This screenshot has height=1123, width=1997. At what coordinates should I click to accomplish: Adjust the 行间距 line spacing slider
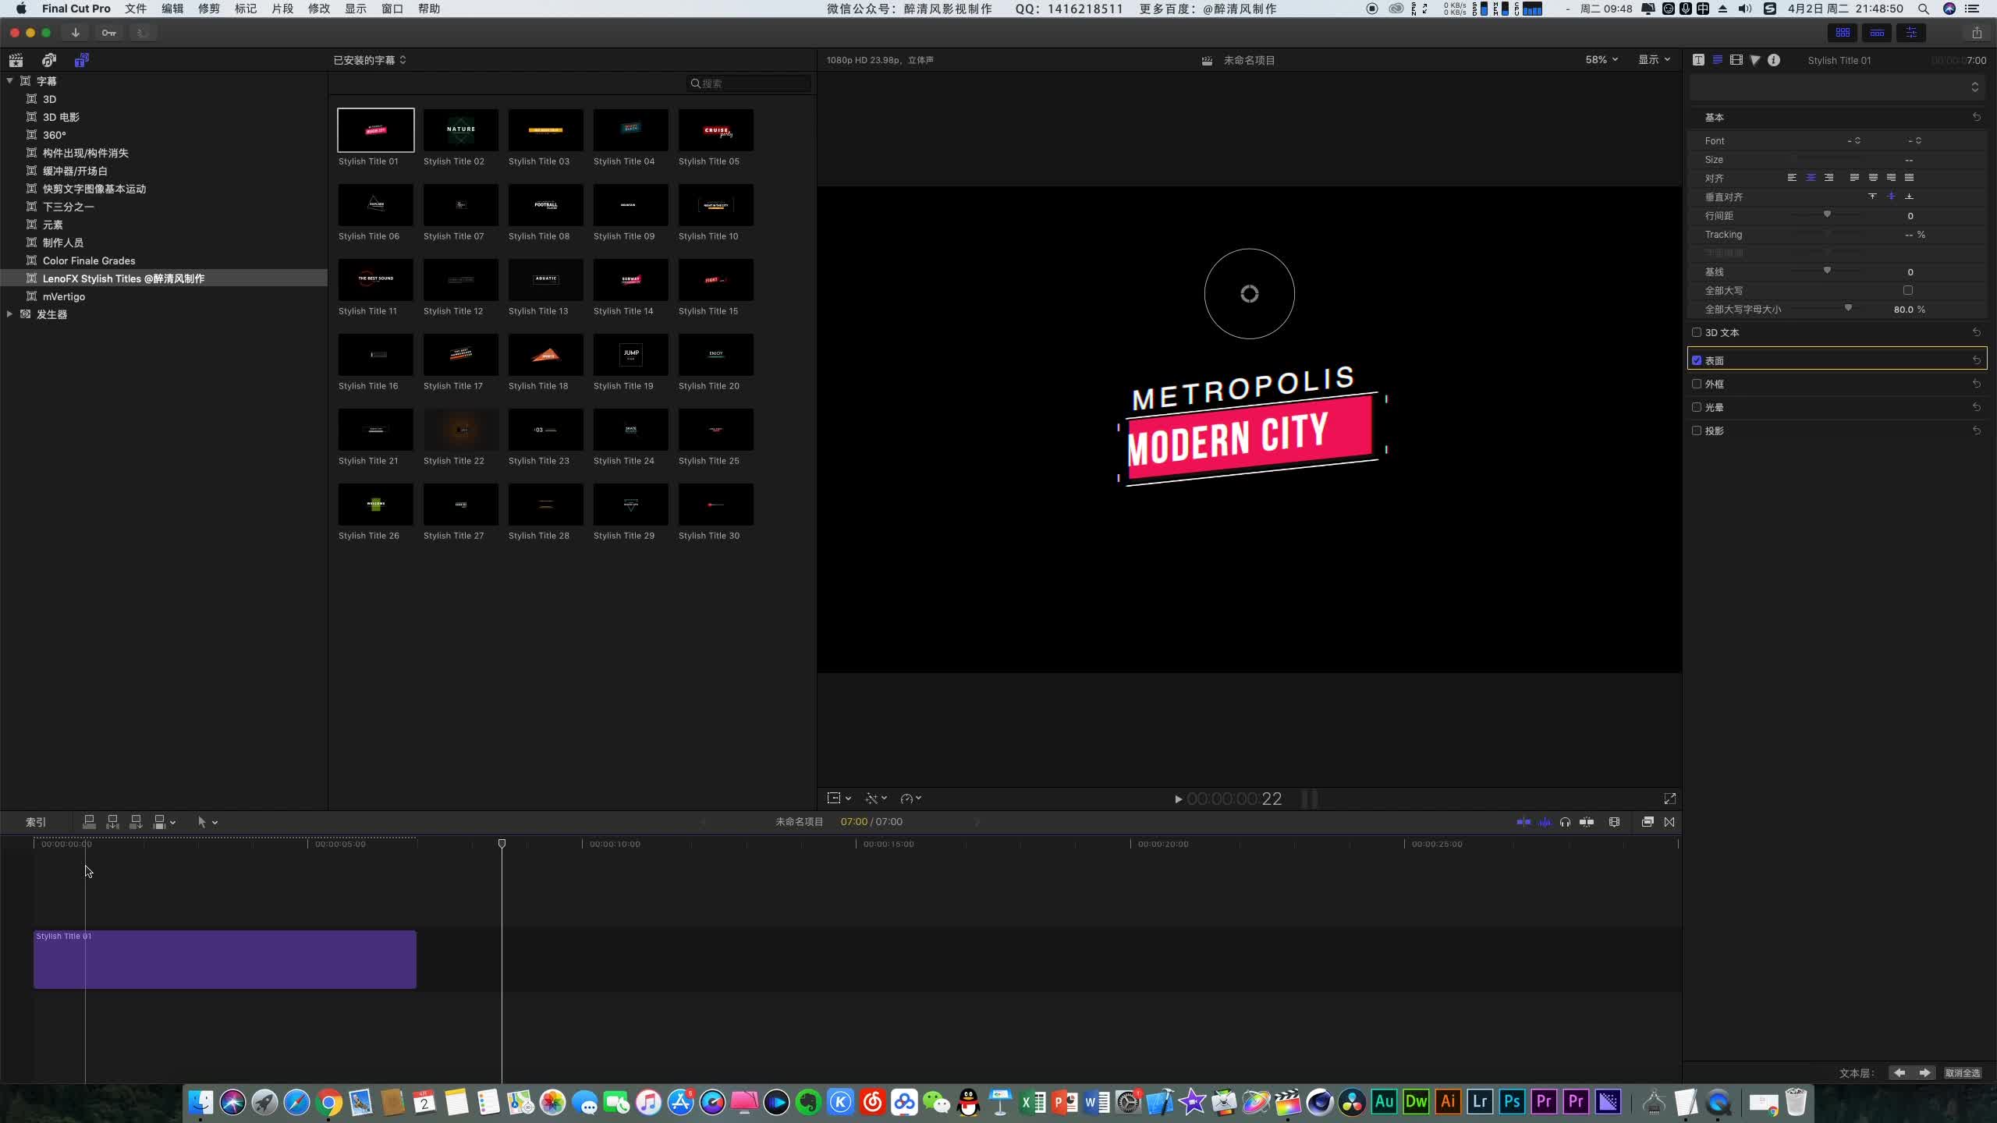click(1826, 215)
